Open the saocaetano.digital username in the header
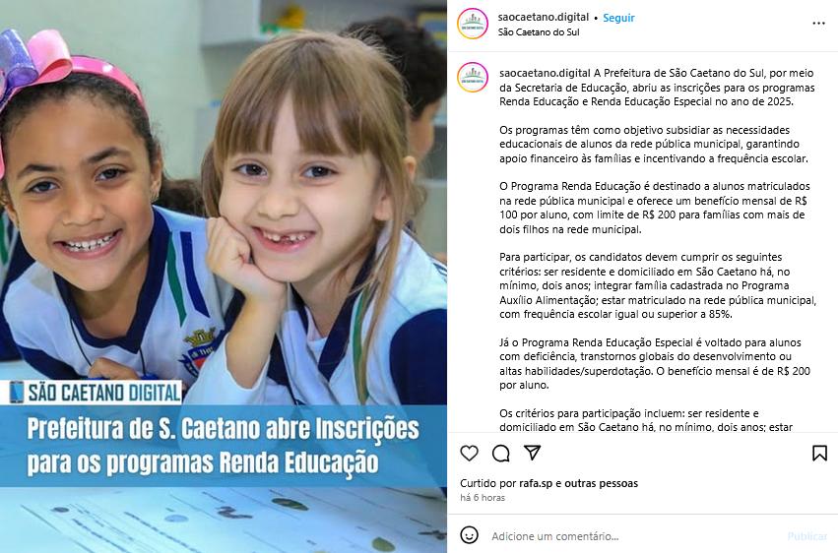The height and width of the screenshot is (553, 838). click(543, 17)
